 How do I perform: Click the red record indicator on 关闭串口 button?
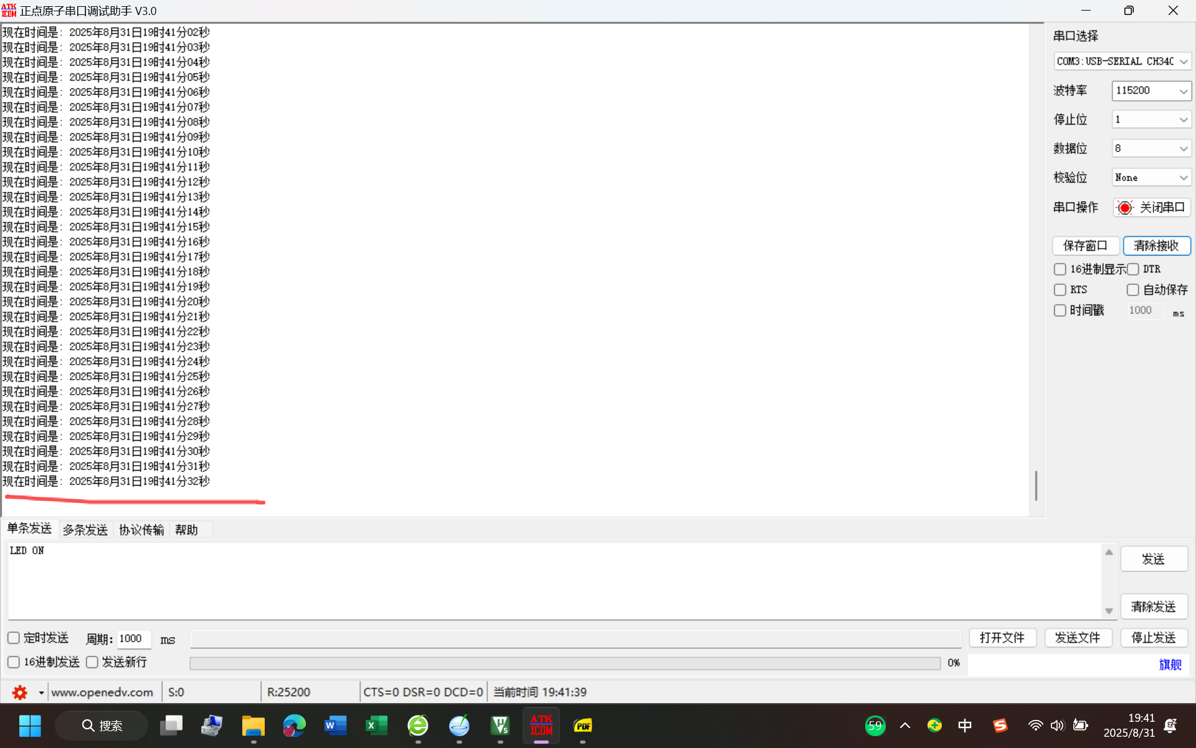point(1125,208)
